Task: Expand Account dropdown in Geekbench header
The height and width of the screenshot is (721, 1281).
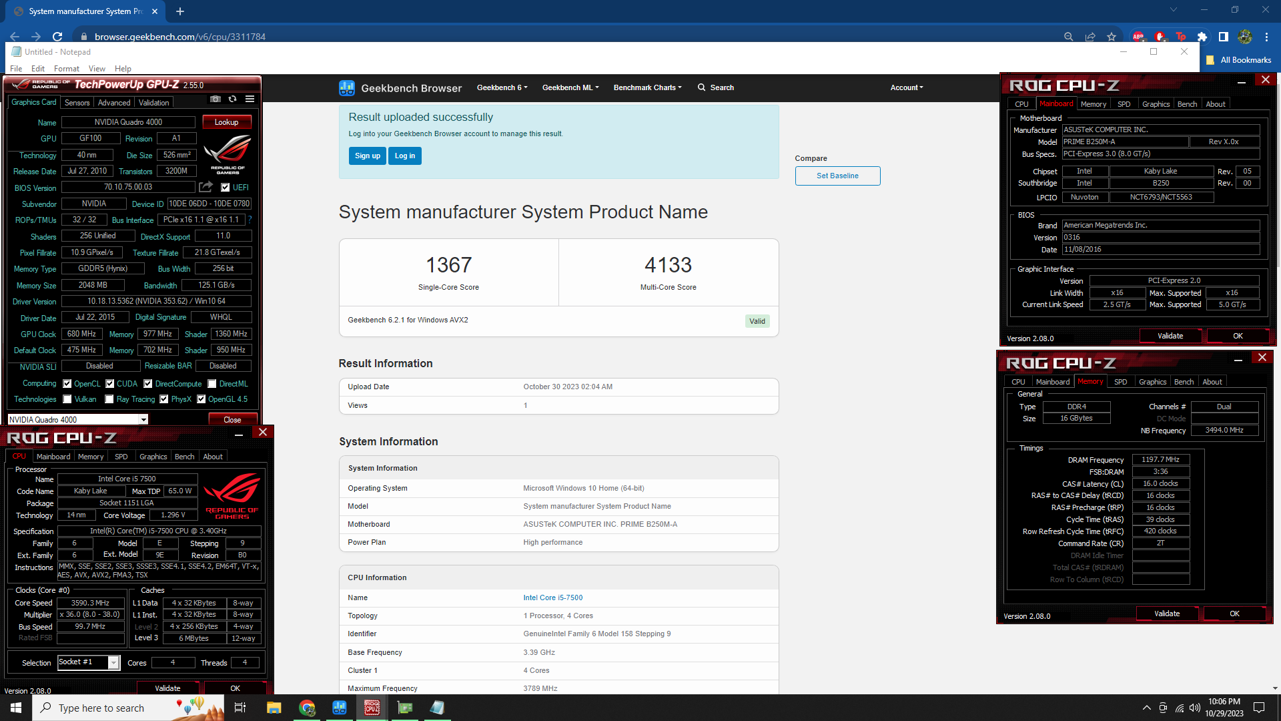Action: point(907,87)
